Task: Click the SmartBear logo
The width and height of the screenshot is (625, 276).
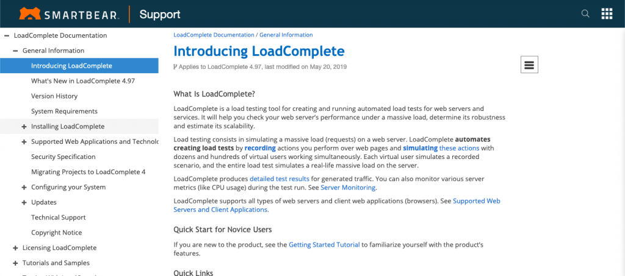Action: point(68,15)
